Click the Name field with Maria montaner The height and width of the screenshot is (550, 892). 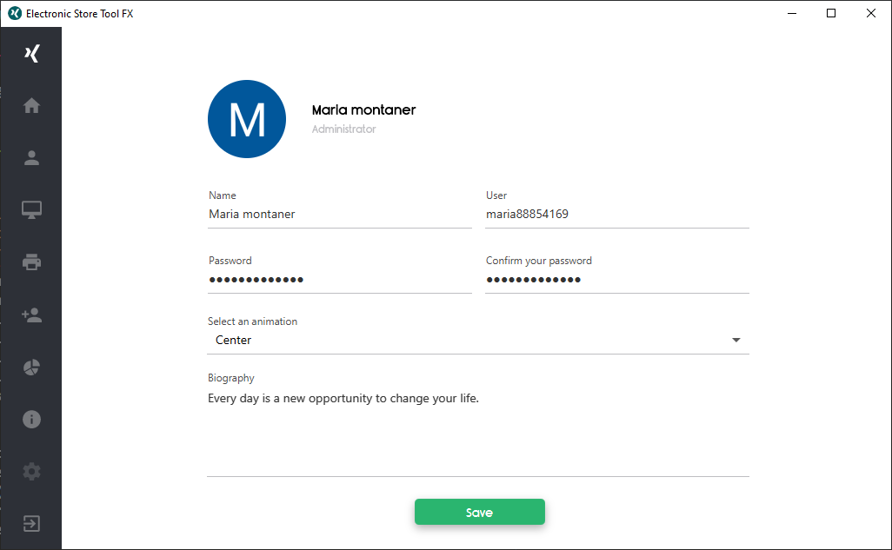pos(340,215)
